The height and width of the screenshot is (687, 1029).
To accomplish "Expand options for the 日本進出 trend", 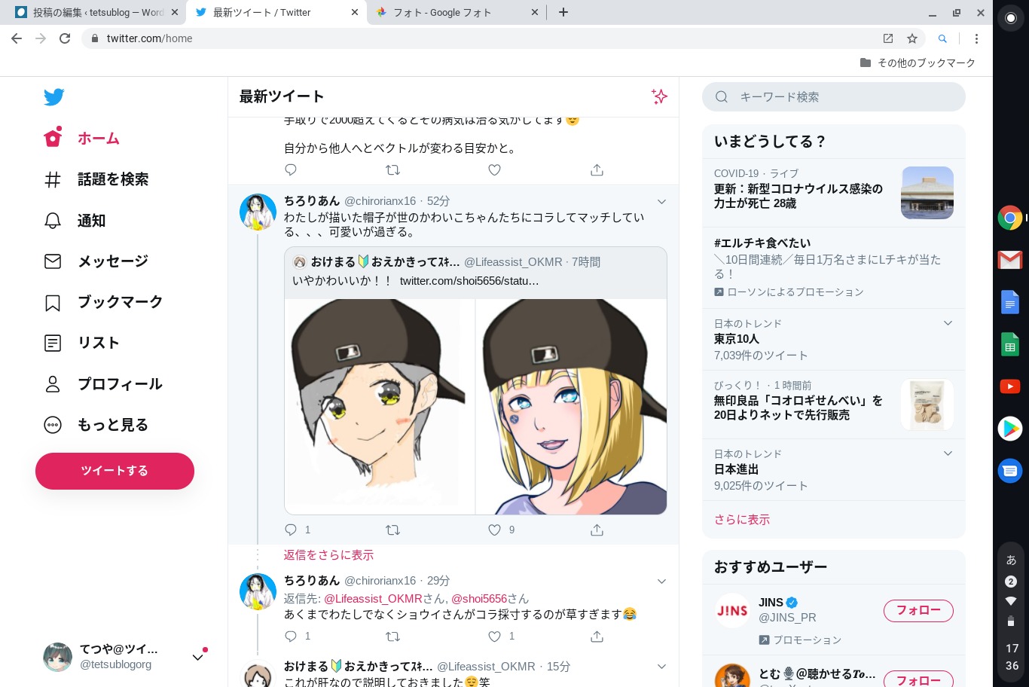I will 948,453.
